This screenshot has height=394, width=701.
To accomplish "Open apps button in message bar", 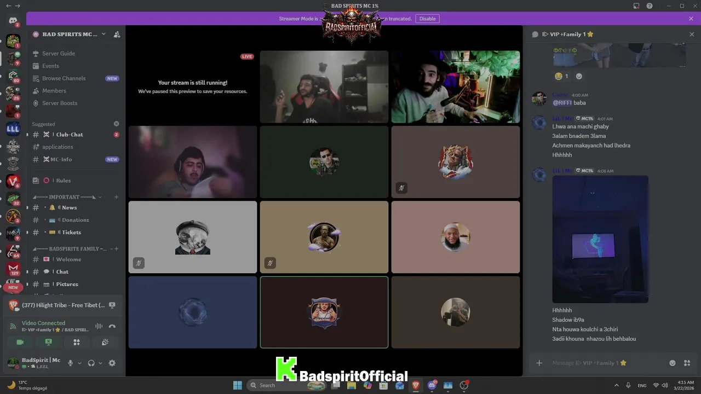I will [687, 363].
